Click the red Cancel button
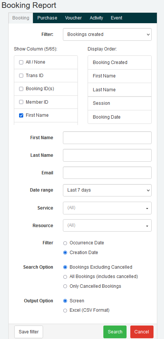164x339 pixels. coord(142,332)
